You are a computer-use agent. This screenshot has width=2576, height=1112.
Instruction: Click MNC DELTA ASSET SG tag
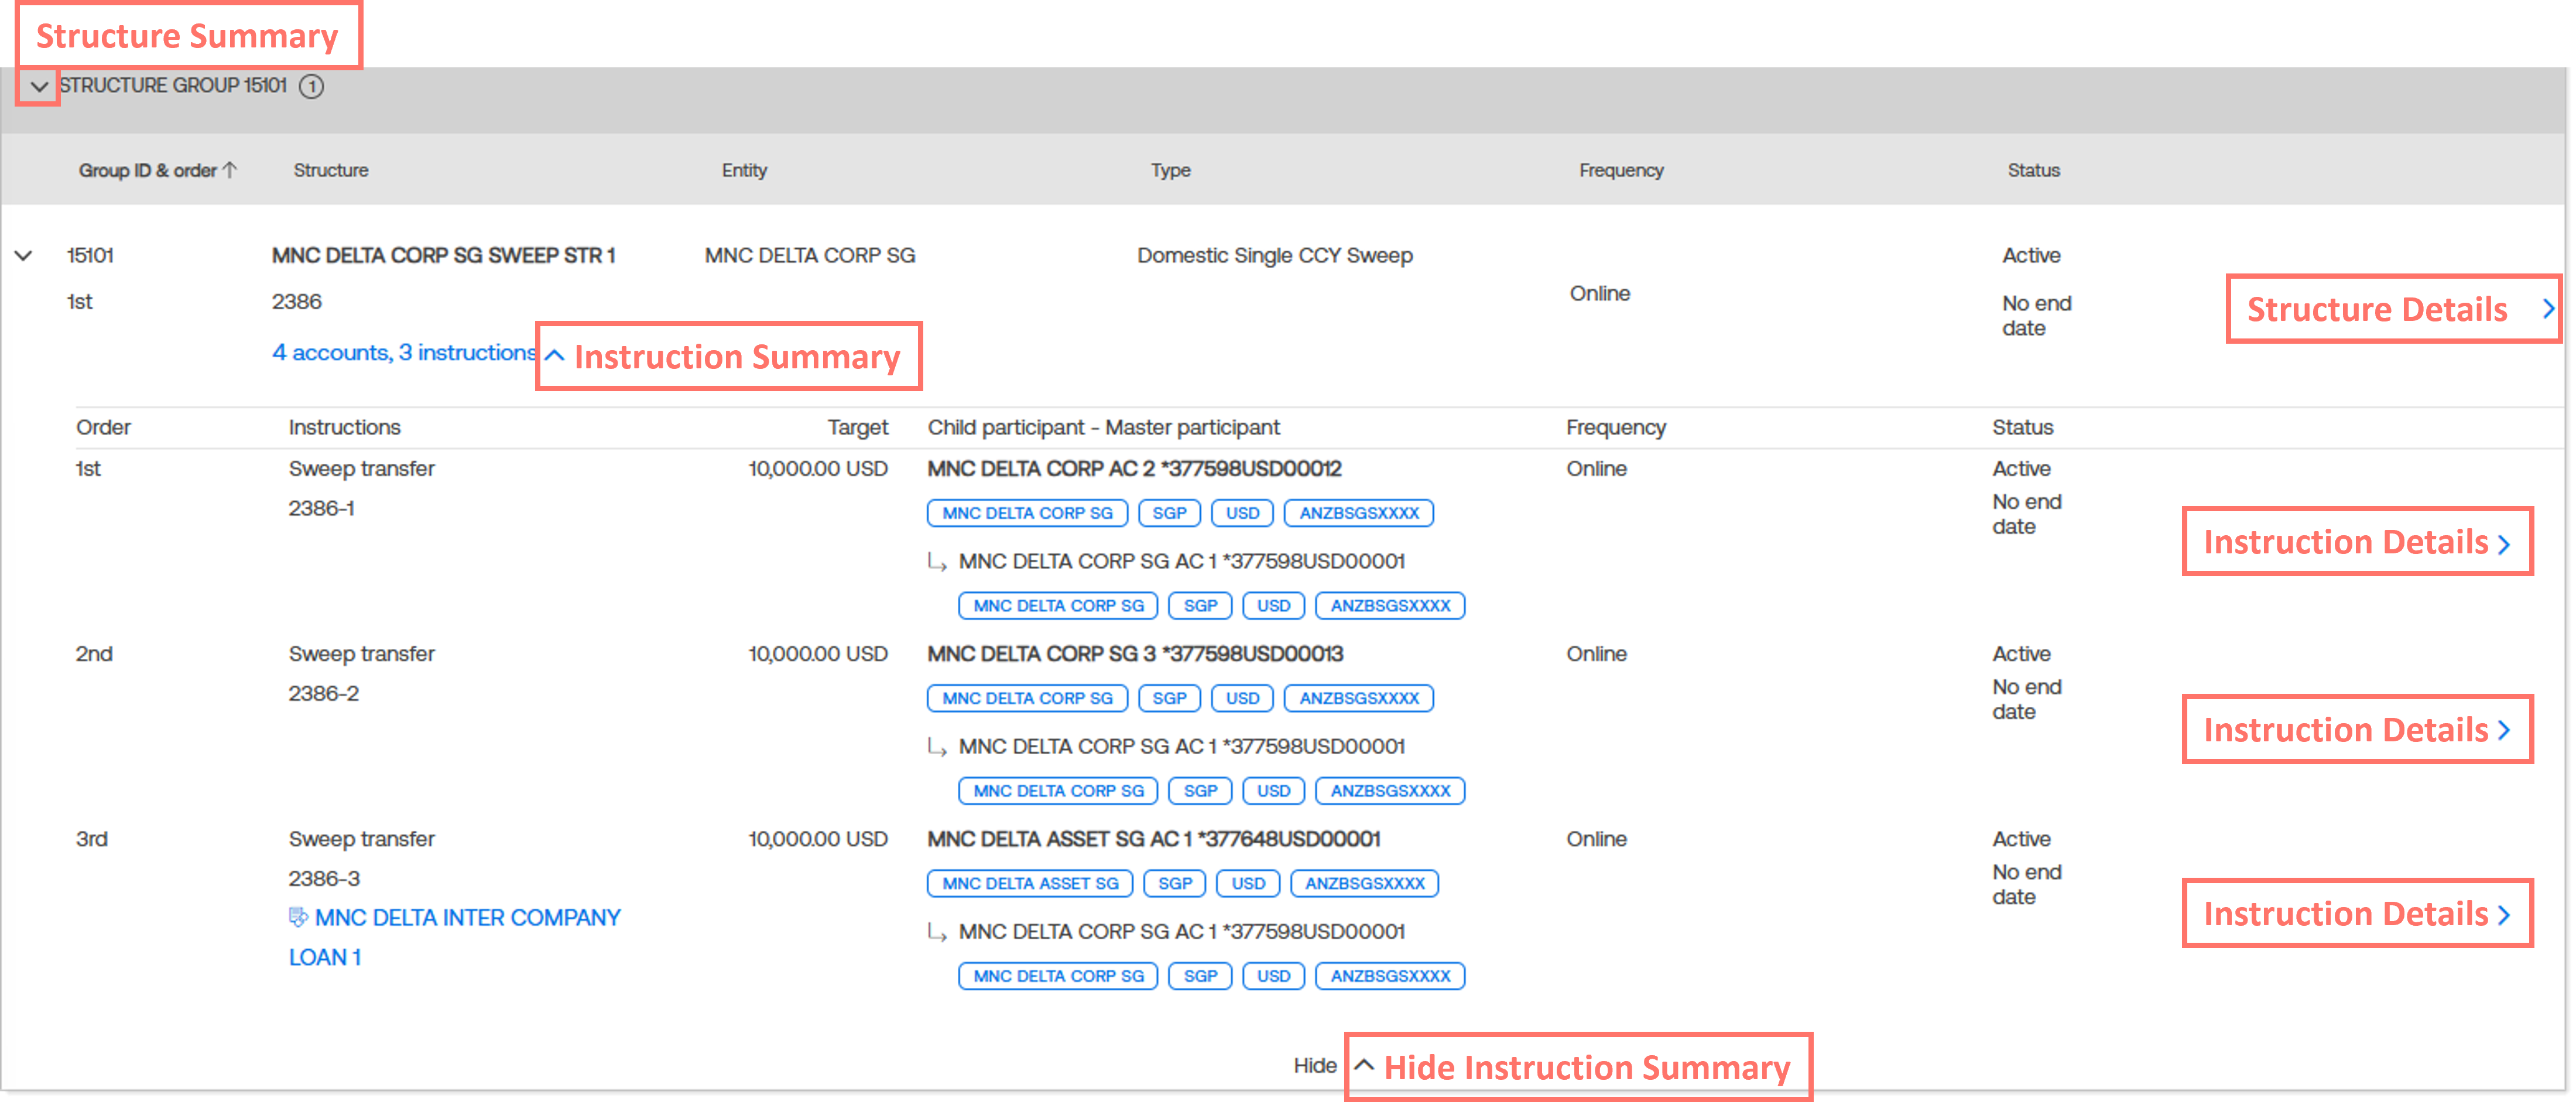[x=1030, y=884]
